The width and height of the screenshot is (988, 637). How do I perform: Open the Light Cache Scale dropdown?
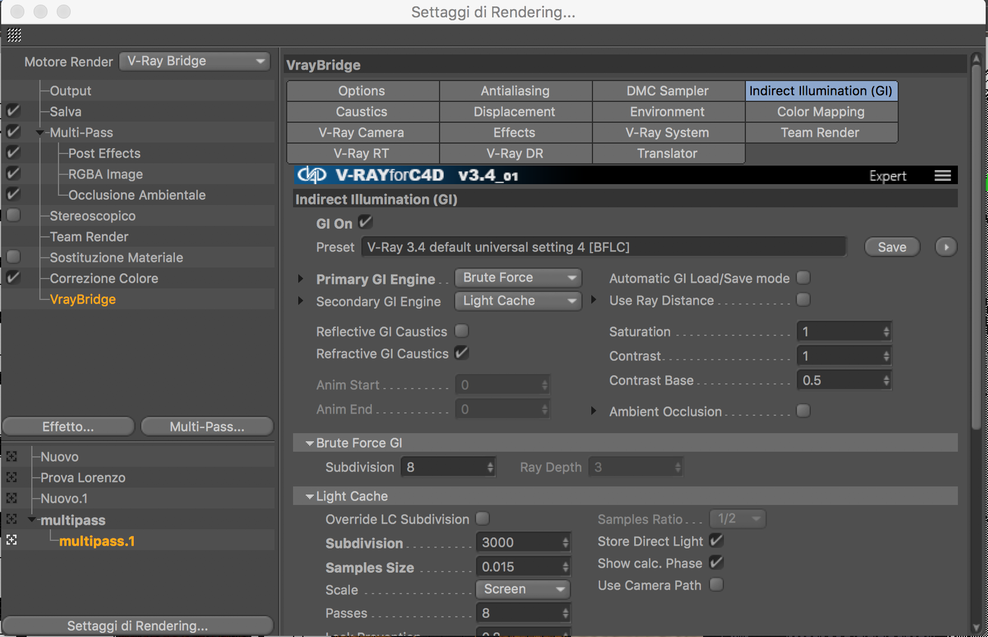click(x=523, y=590)
